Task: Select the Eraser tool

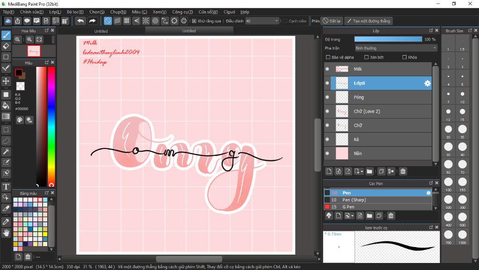Action: coord(6,46)
